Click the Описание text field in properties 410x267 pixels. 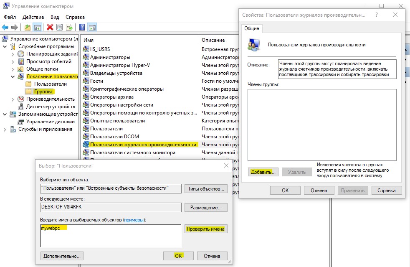click(337, 69)
